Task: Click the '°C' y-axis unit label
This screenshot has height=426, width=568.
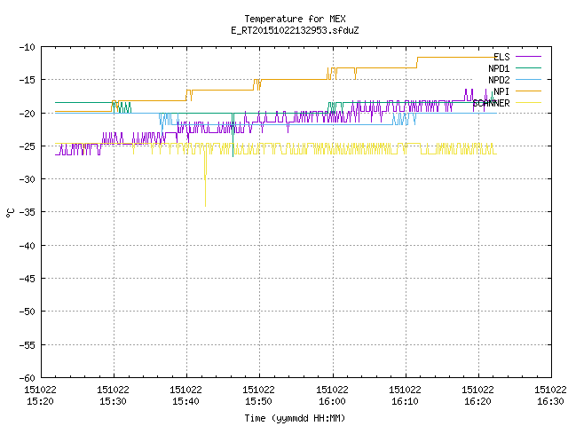Action: pos(10,213)
